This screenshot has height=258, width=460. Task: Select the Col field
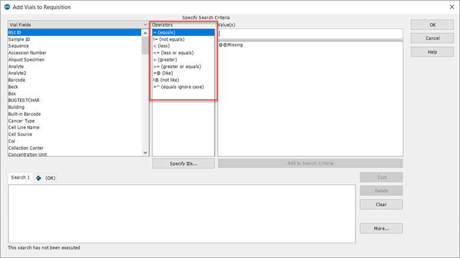click(x=74, y=141)
